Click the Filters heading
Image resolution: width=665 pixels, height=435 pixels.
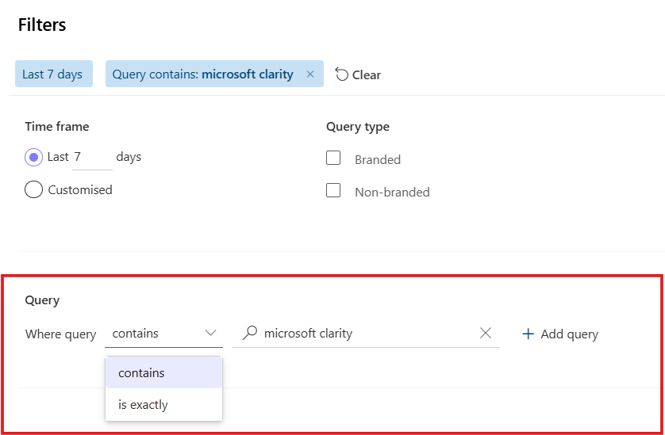click(x=42, y=25)
